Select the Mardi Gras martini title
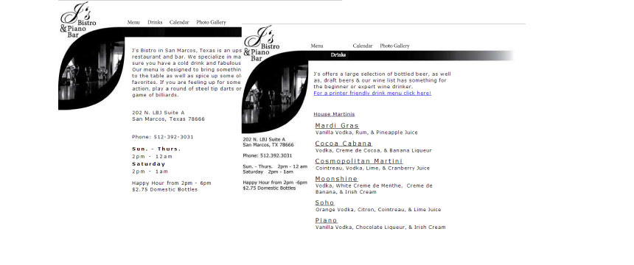The width and height of the screenshot is (634, 265). click(337, 126)
